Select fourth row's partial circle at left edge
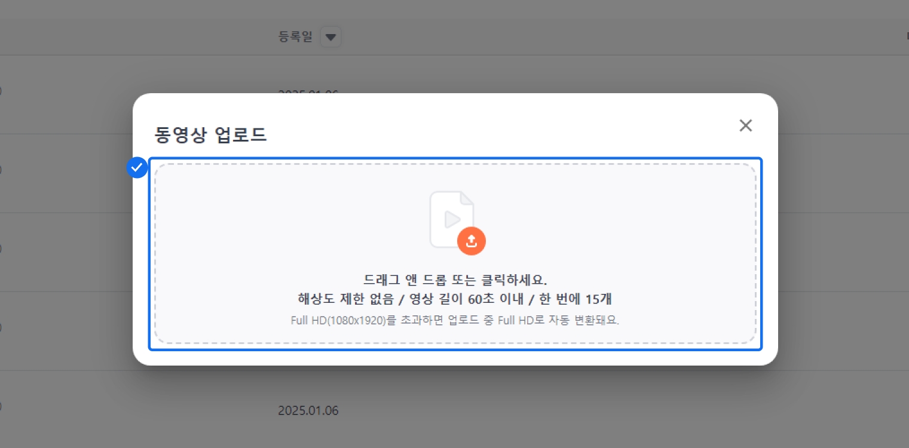909x448 pixels. tap(1, 327)
